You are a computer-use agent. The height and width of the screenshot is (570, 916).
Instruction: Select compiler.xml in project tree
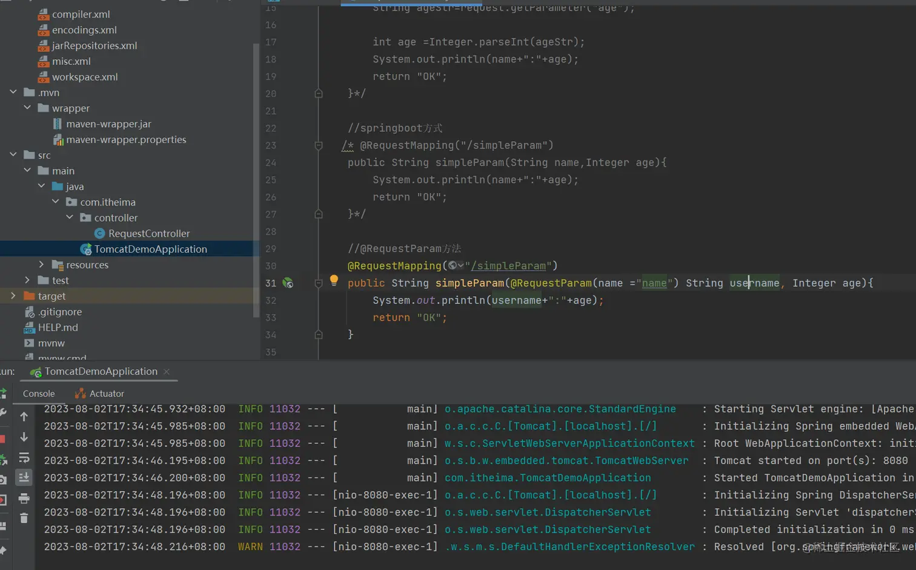[x=81, y=14]
